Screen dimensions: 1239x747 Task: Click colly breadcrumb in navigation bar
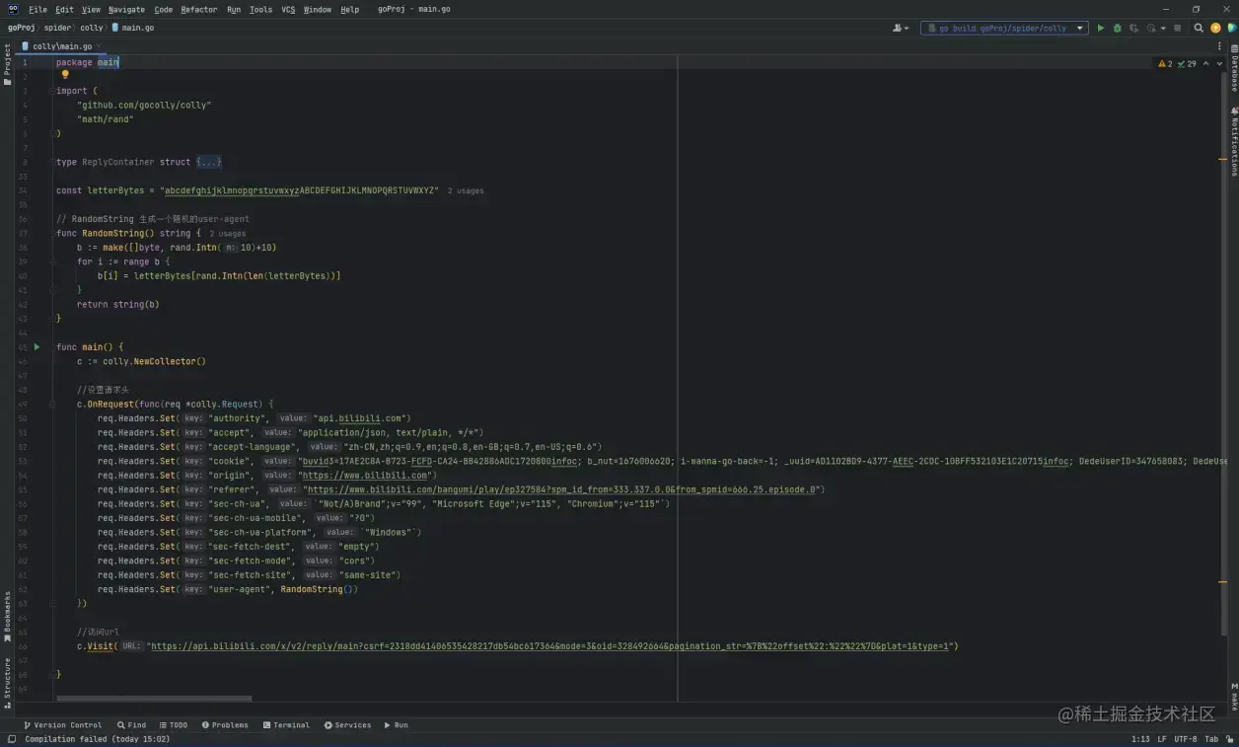tap(92, 28)
